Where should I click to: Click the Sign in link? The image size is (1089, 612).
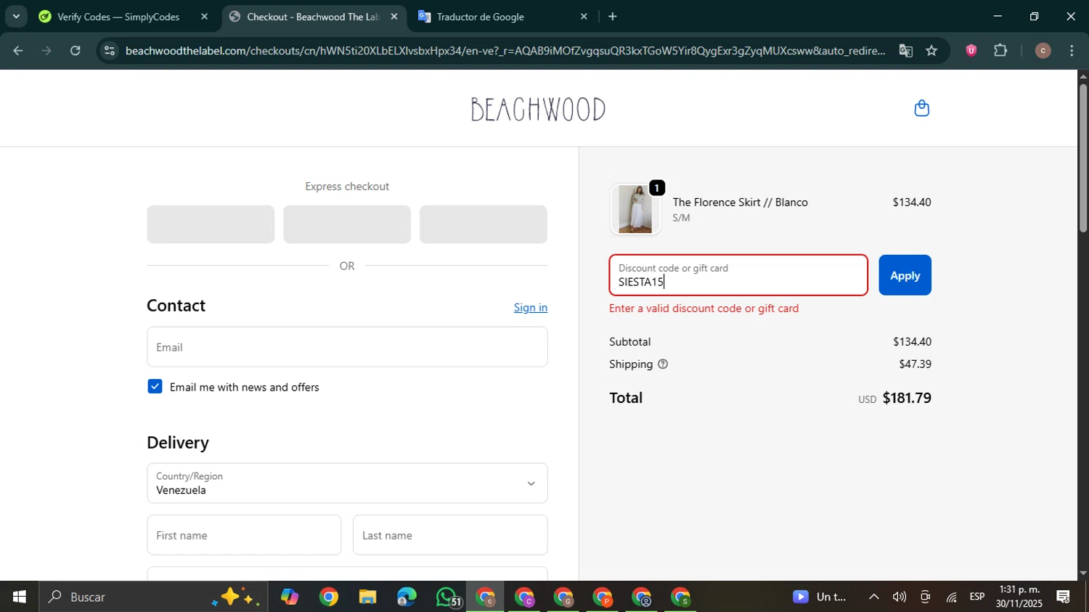531,307
